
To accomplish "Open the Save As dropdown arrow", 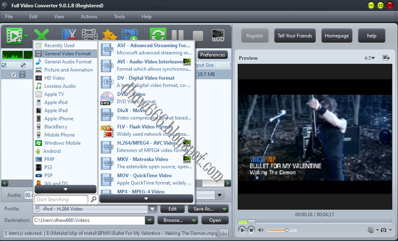I will (224, 209).
